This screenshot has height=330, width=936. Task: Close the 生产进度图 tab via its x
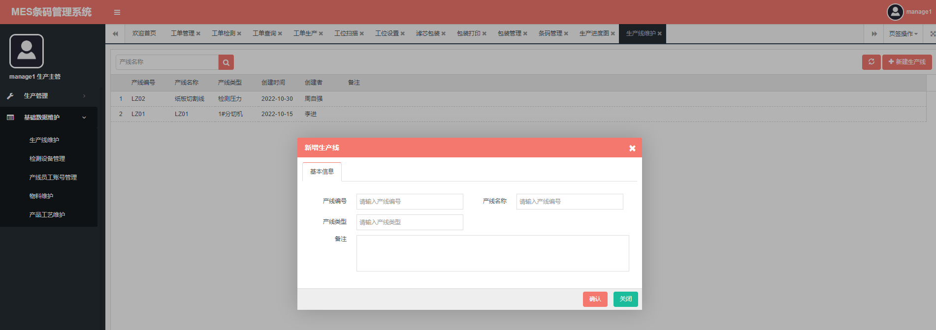pyautogui.click(x=613, y=33)
